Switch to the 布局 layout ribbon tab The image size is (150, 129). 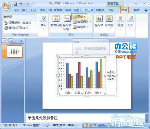click(124, 10)
